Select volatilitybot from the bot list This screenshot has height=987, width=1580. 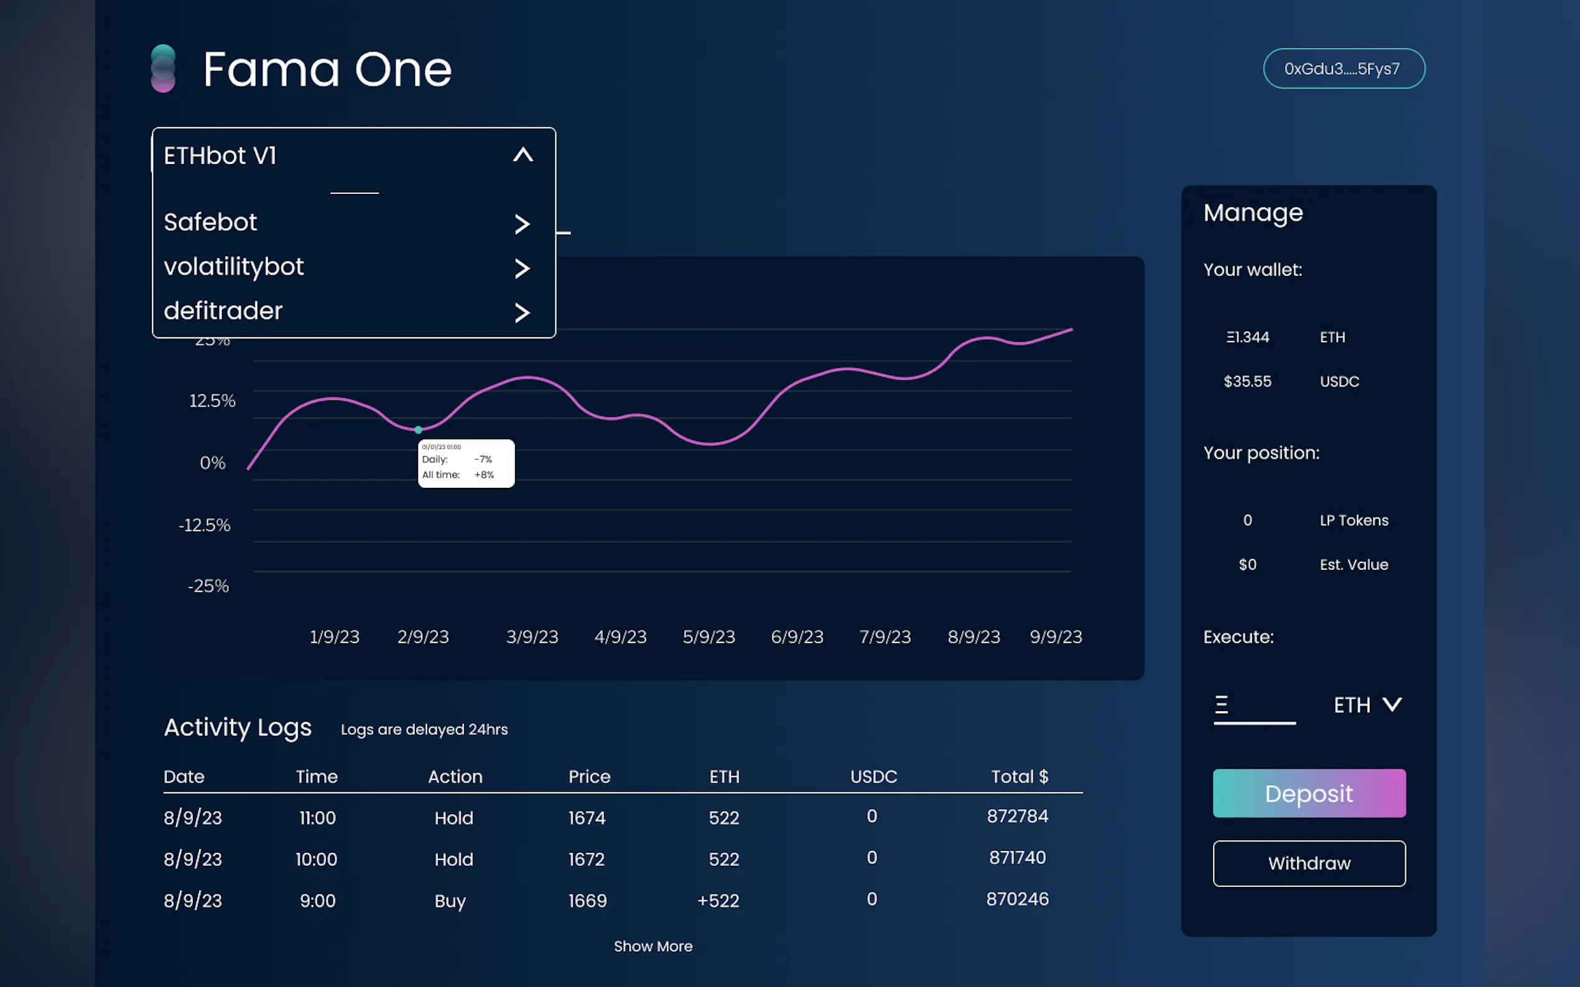tap(234, 267)
